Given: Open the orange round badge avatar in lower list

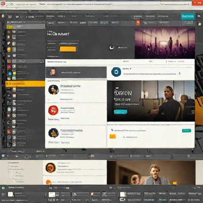Looking at the screenshot, I should (50, 168).
